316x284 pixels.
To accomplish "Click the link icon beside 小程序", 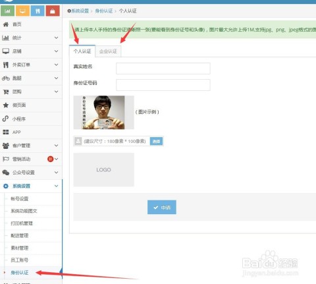I will tap(5, 119).
